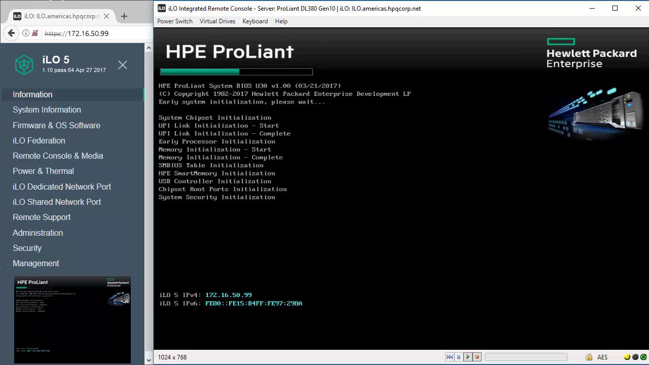Click the rewind playback button in console
The height and width of the screenshot is (365, 649).
point(449,357)
